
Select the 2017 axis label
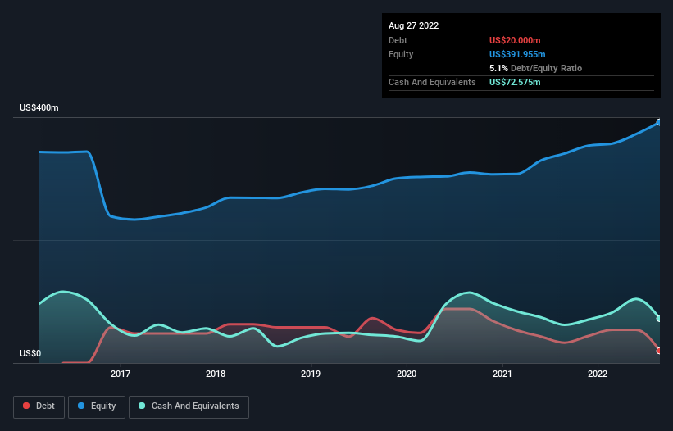point(121,374)
